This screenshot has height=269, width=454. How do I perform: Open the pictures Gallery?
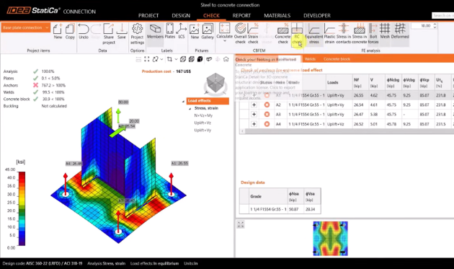(208, 31)
